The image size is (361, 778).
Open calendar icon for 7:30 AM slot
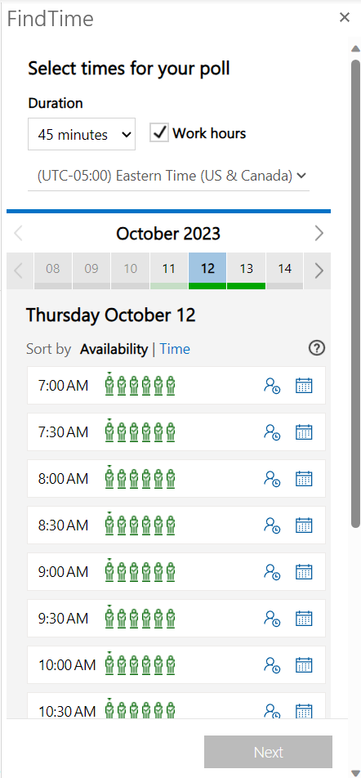(304, 432)
